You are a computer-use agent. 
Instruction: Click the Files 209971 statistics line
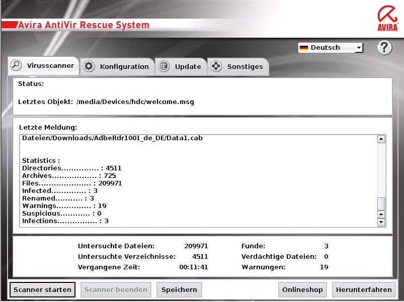(72, 183)
